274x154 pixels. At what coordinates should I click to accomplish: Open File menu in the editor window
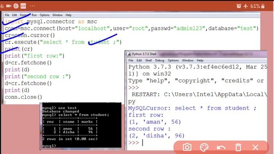coord(7,15)
